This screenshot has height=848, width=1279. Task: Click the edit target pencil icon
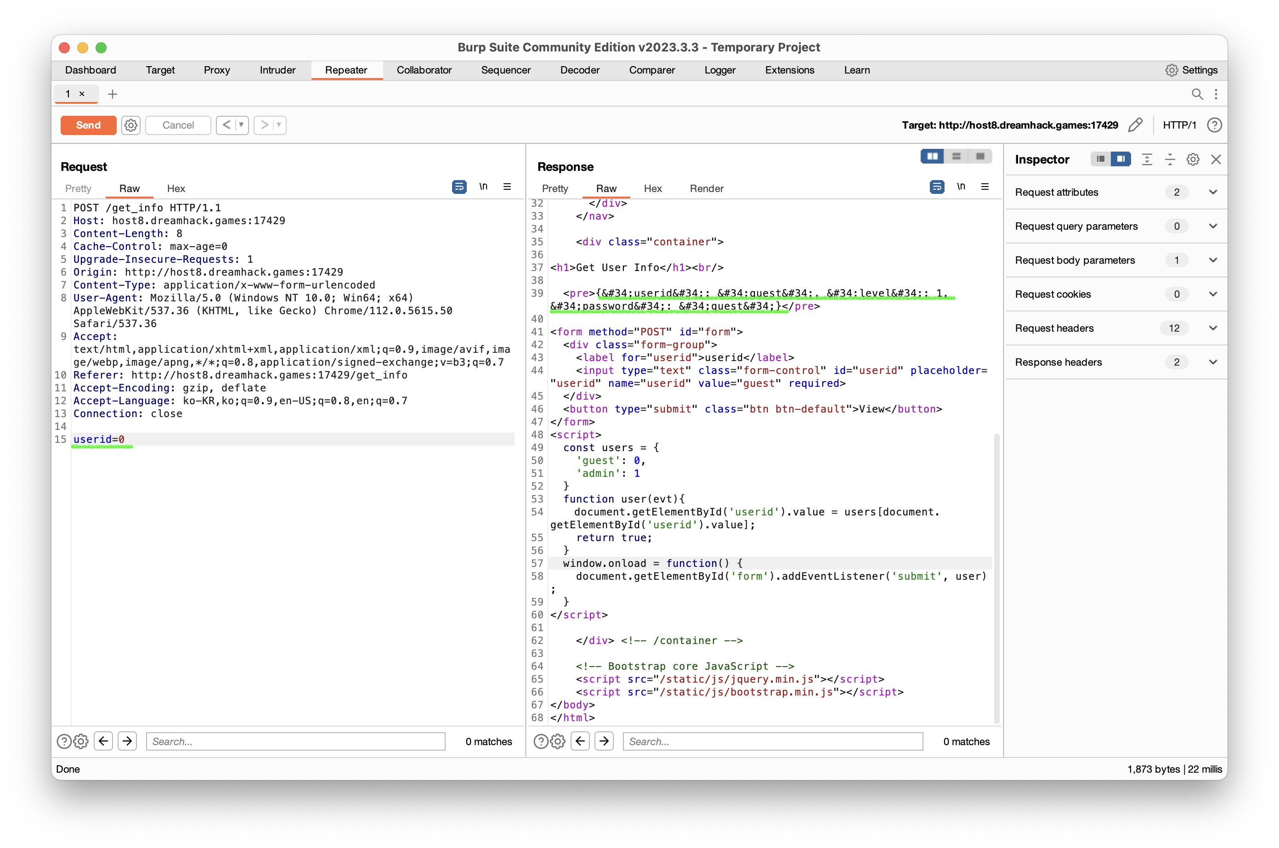pos(1135,125)
